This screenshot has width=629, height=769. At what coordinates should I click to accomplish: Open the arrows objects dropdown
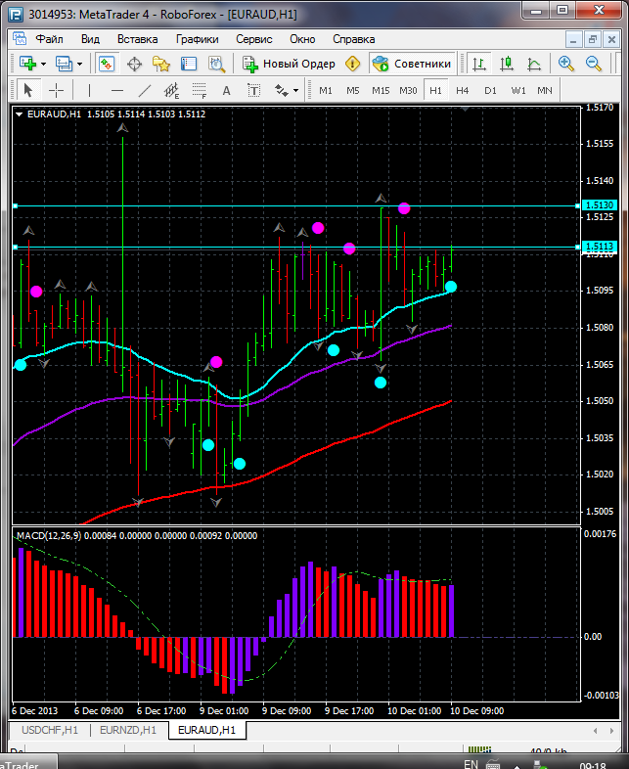295,90
